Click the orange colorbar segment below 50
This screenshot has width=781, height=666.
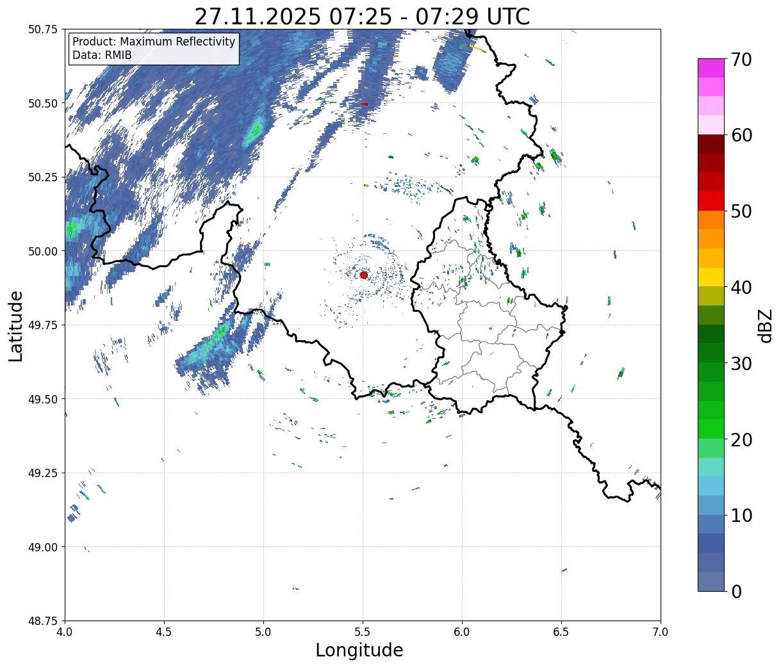(x=711, y=220)
